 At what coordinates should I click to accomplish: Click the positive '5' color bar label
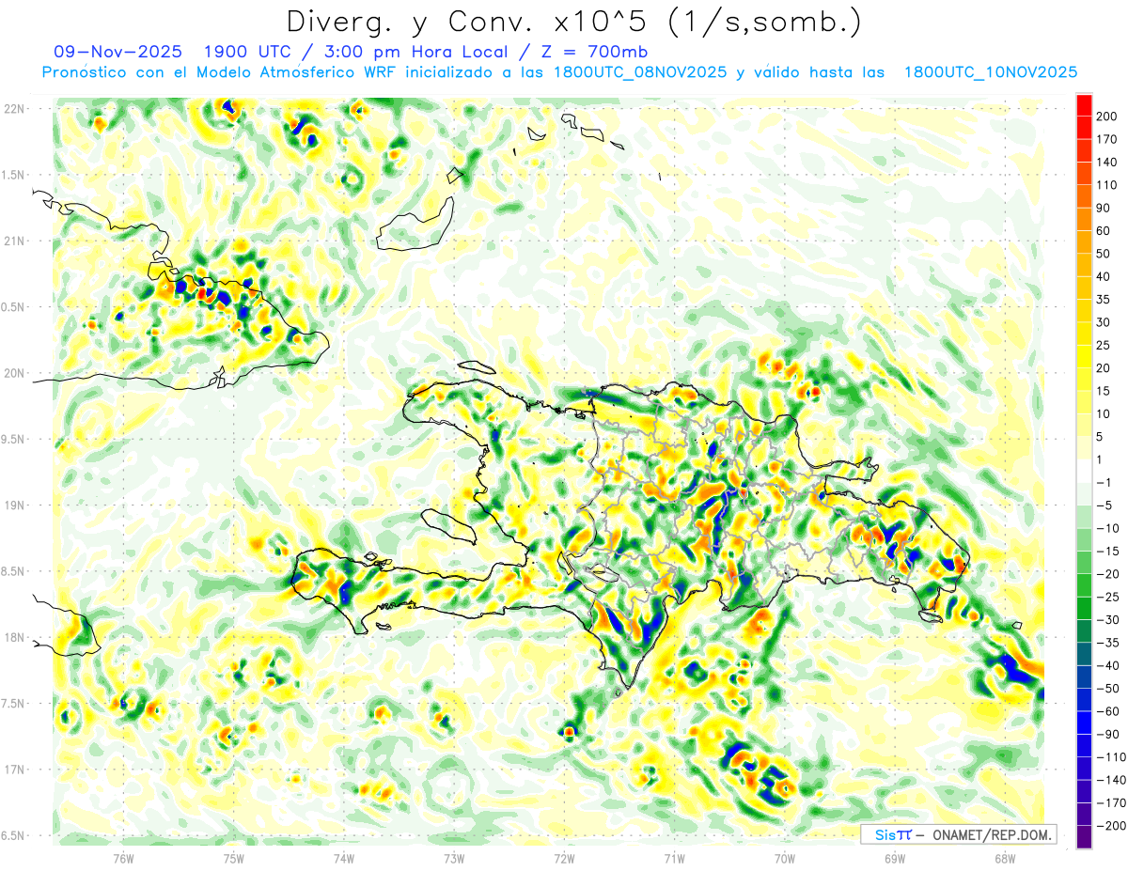point(1100,437)
